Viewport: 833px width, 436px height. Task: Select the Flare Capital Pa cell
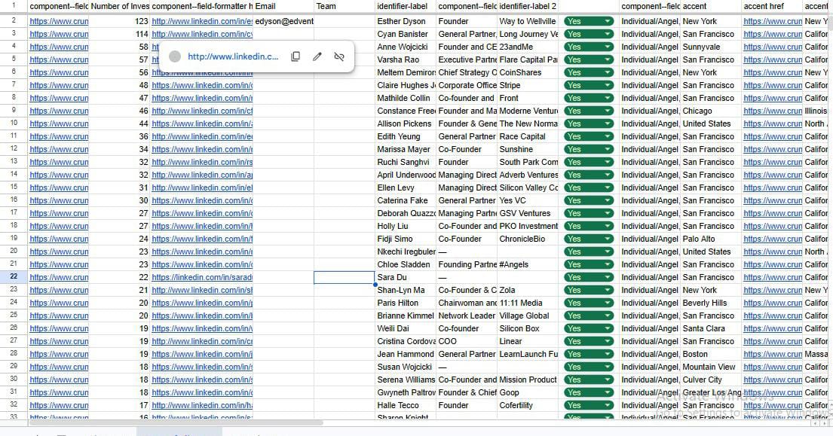[528, 59]
